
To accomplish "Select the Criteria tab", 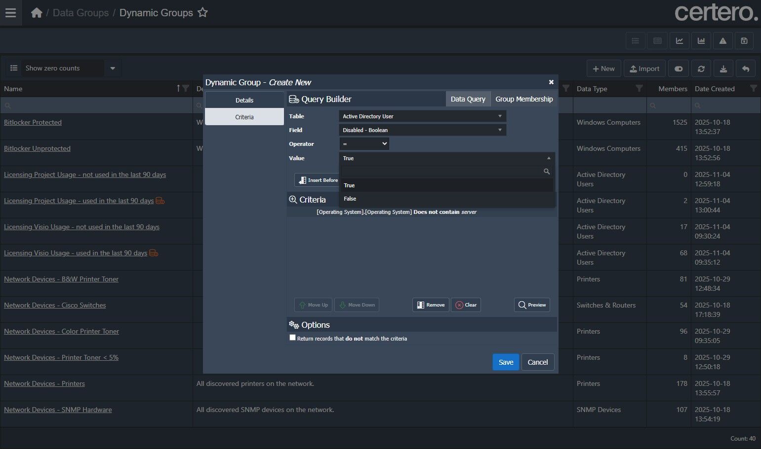I will (x=244, y=117).
